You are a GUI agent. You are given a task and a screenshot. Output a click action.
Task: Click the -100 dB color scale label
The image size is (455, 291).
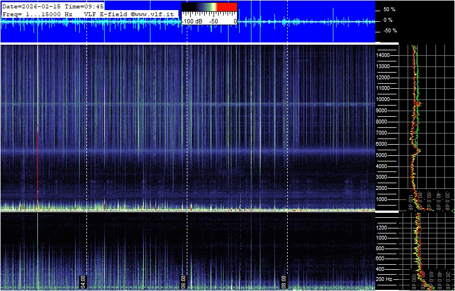192,21
